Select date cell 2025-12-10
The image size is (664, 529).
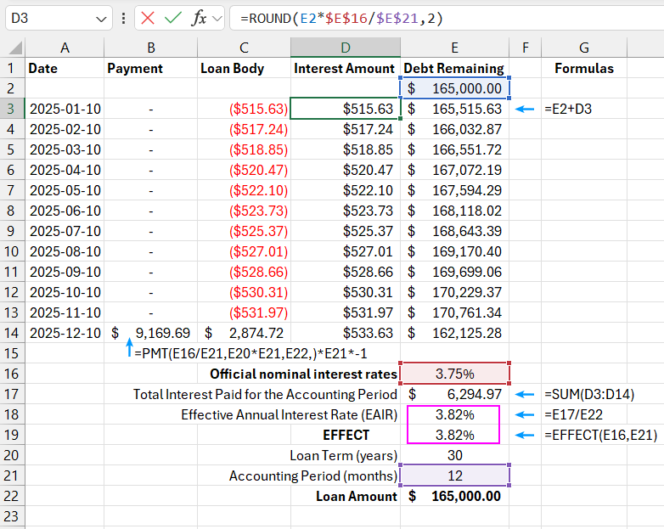(x=65, y=333)
